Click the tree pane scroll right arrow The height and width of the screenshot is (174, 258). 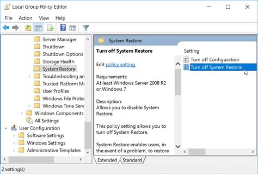click(x=80, y=159)
